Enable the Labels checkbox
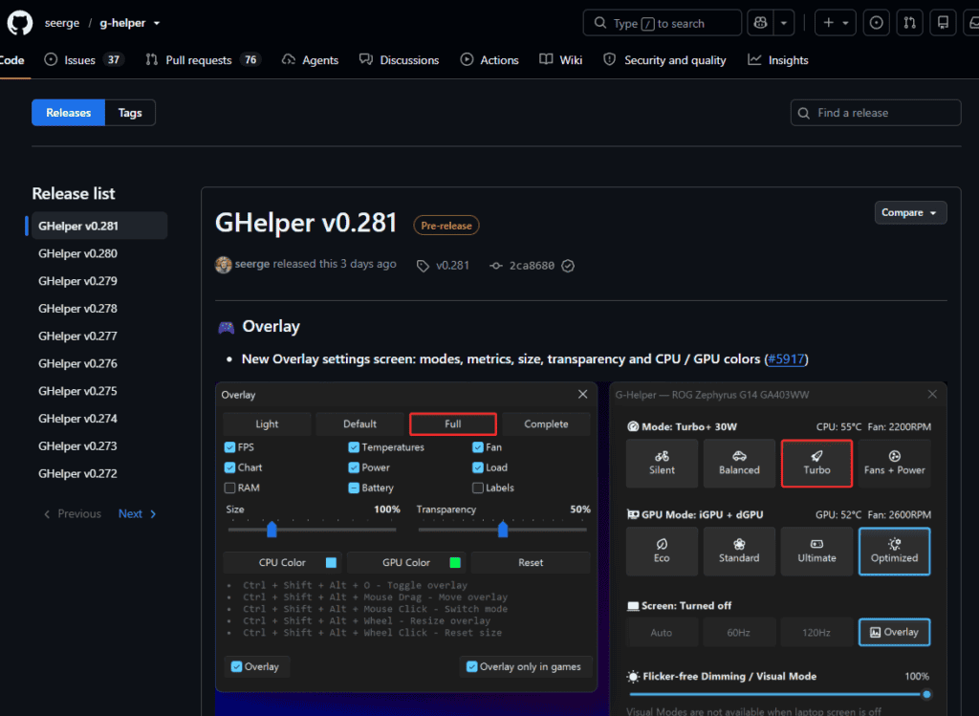This screenshot has height=716, width=979. point(478,488)
